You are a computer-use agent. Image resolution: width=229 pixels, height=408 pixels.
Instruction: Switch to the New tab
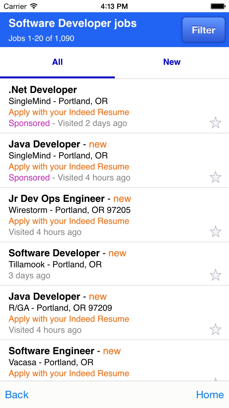tap(172, 63)
